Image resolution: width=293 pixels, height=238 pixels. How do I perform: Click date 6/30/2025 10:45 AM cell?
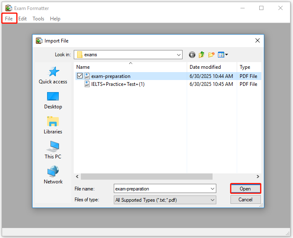[211, 84]
